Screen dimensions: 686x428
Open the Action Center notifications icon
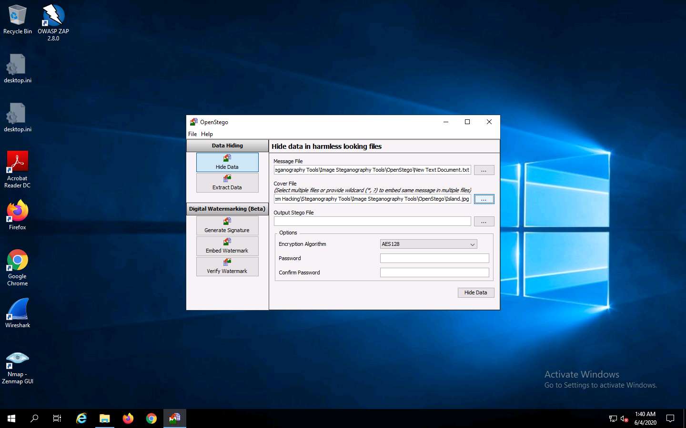click(670, 418)
